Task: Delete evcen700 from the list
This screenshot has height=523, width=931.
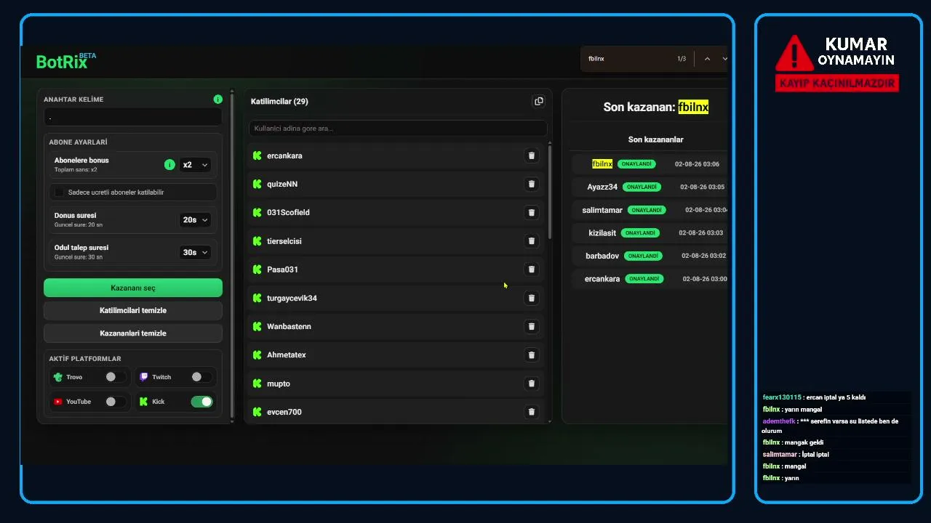Action: coord(531,412)
